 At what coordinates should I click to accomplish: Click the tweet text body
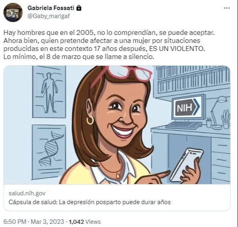tap(109, 45)
